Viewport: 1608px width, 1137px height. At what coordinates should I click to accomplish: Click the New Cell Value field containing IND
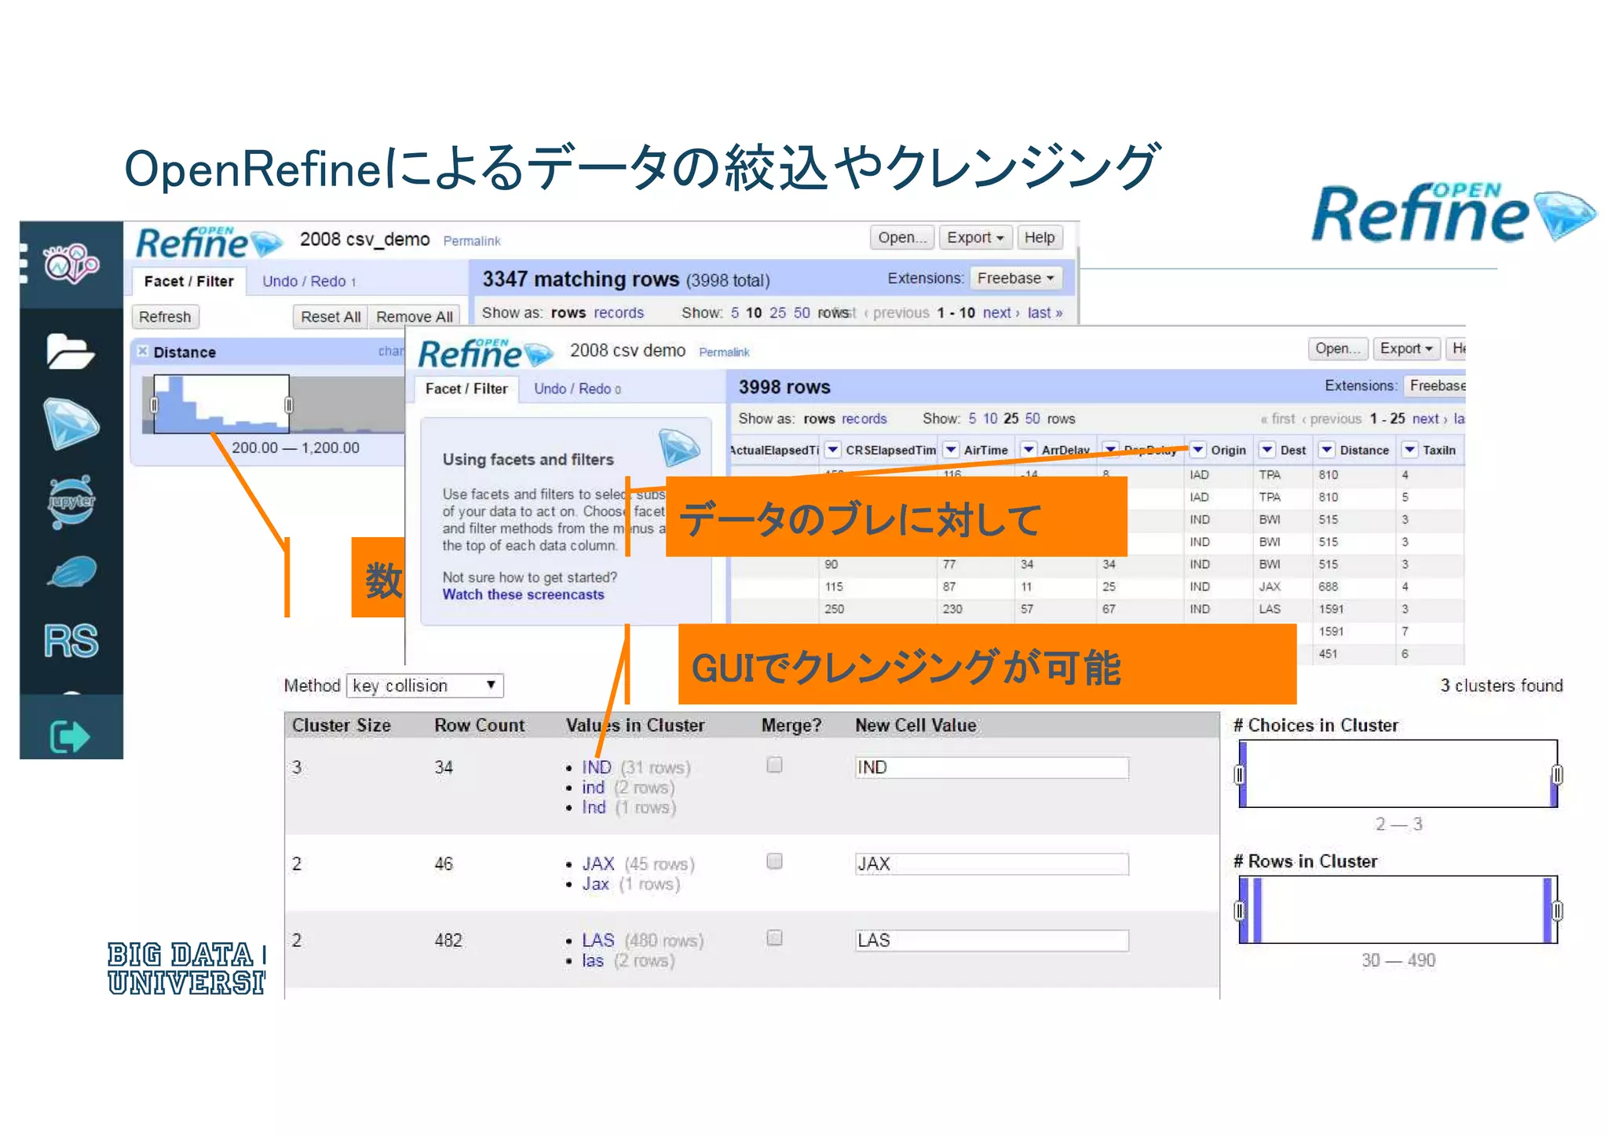(x=992, y=767)
